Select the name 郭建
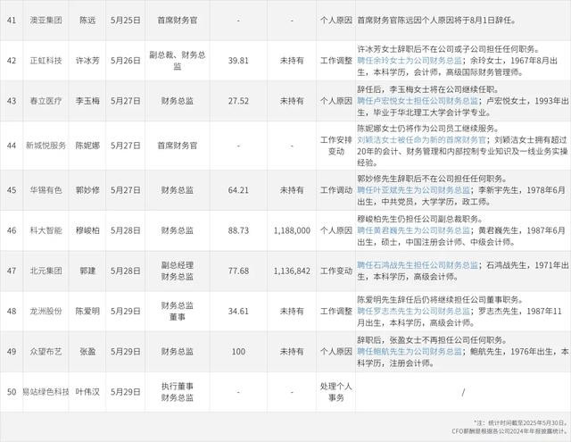 [x=87, y=271]
